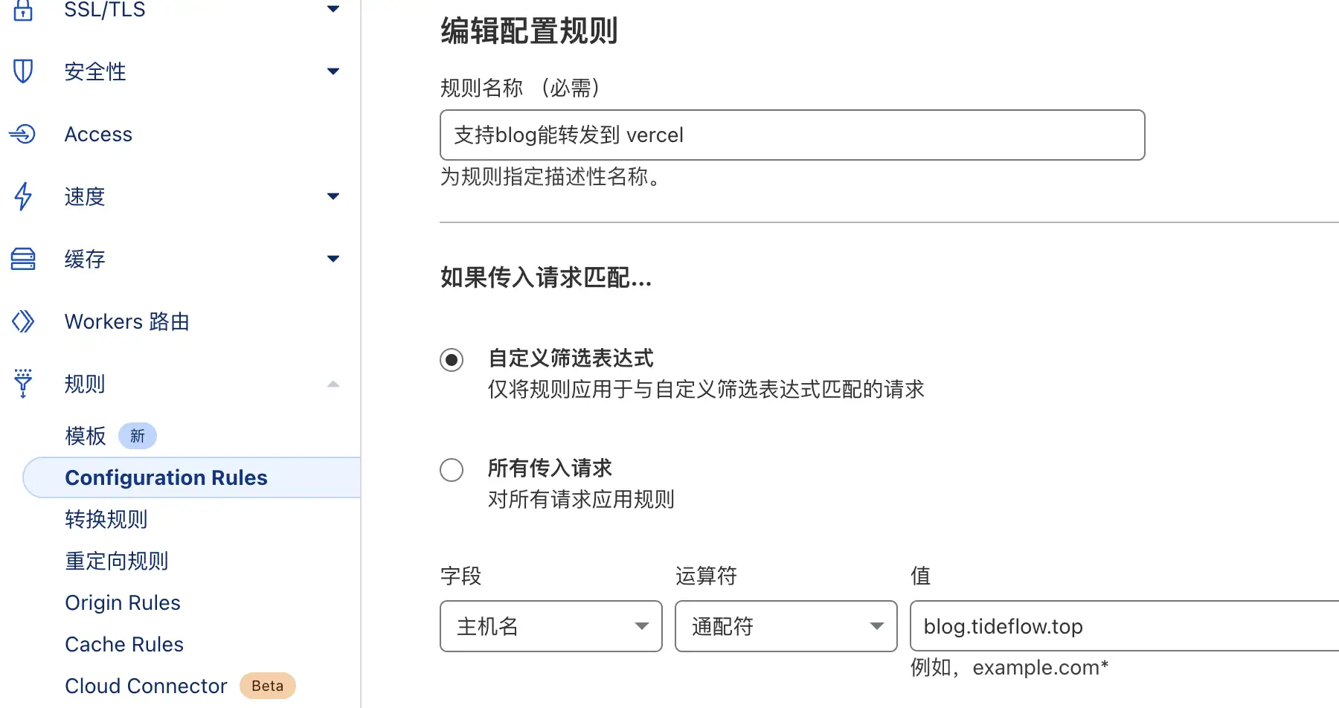
Task: Collapse the 规则 sidebar section
Action: 333,384
